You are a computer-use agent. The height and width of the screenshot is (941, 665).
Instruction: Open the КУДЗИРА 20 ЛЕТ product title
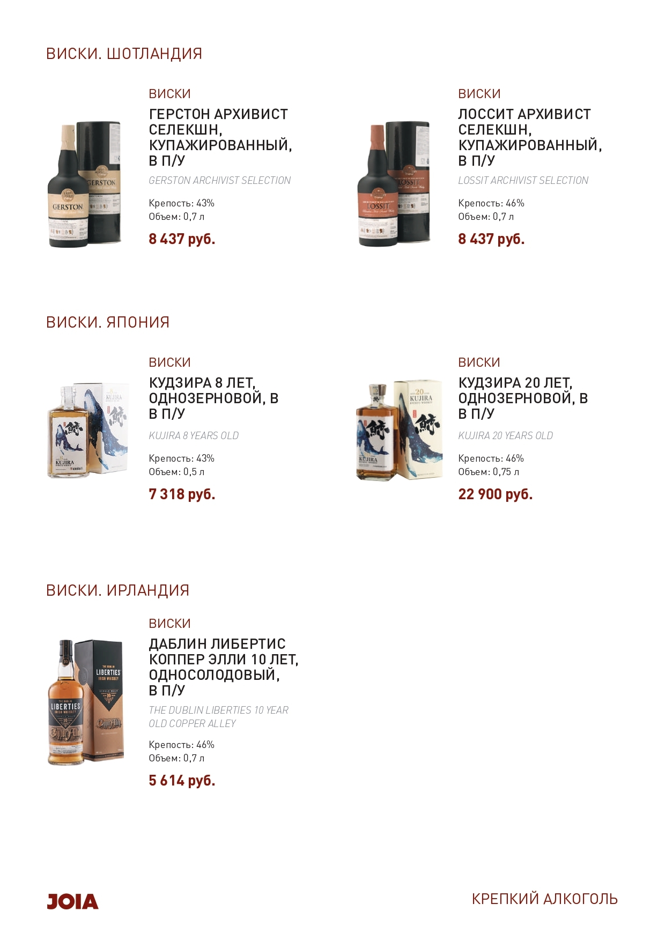[x=523, y=398]
